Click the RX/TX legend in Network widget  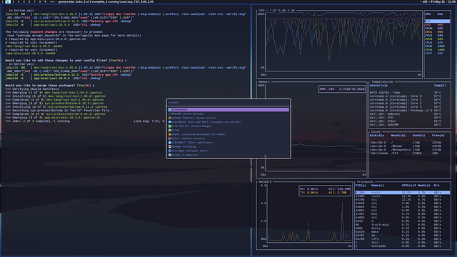[325, 191]
